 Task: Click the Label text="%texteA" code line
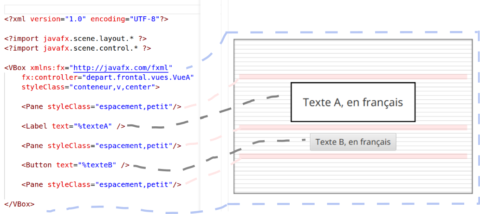click(x=73, y=126)
